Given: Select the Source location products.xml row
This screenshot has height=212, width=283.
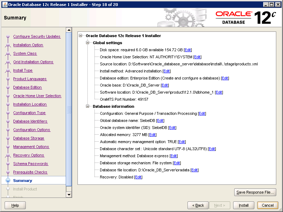Looking at the screenshot, I should (x=179, y=64).
